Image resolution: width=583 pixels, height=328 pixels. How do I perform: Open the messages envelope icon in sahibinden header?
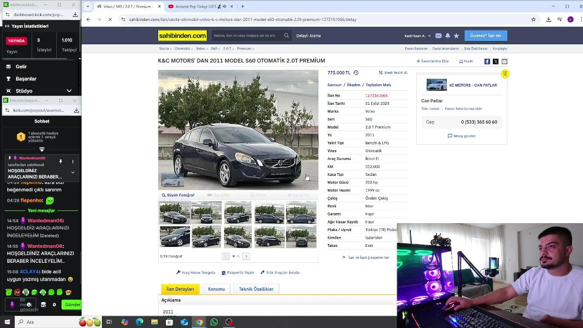439,36
